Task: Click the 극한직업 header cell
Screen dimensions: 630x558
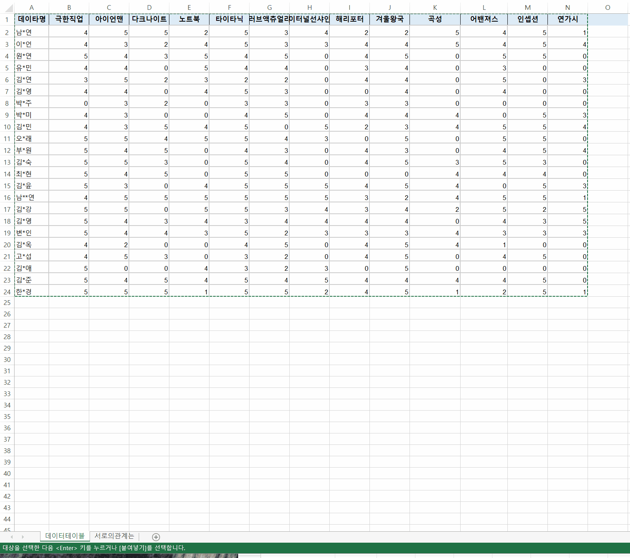Action: pyautogui.click(x=69, y=19)
